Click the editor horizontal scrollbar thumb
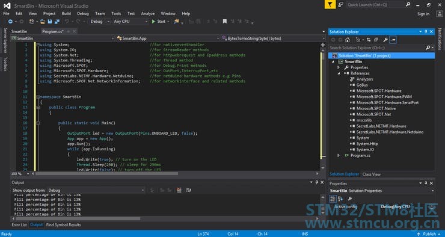Viewport: 445px width, 237px height. [106, 174]
